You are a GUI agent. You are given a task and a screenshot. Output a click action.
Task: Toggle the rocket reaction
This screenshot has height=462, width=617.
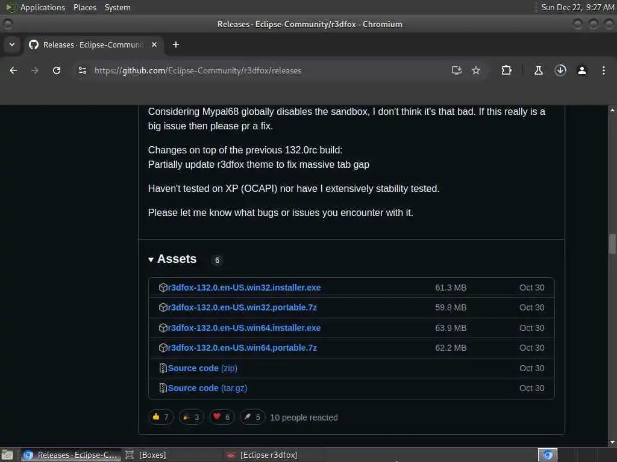(x=252, y=417)
